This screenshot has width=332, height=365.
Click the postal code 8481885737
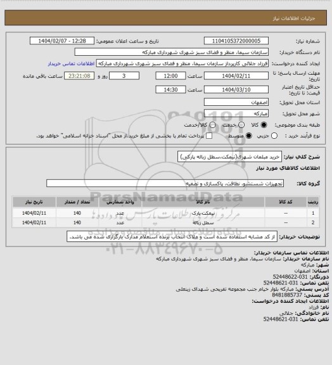coord(287,295)
